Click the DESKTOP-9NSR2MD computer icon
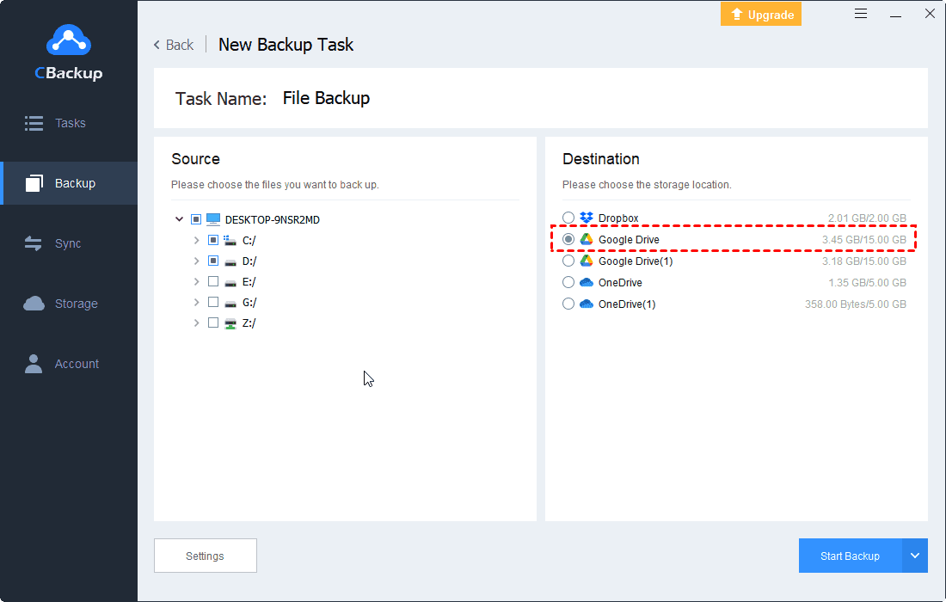Viewport: 946px width, 602px height. coord(213,219)
